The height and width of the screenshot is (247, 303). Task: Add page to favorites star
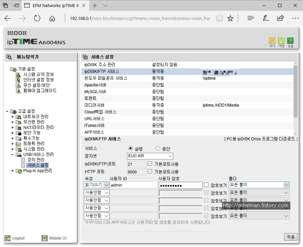[230, 19]
